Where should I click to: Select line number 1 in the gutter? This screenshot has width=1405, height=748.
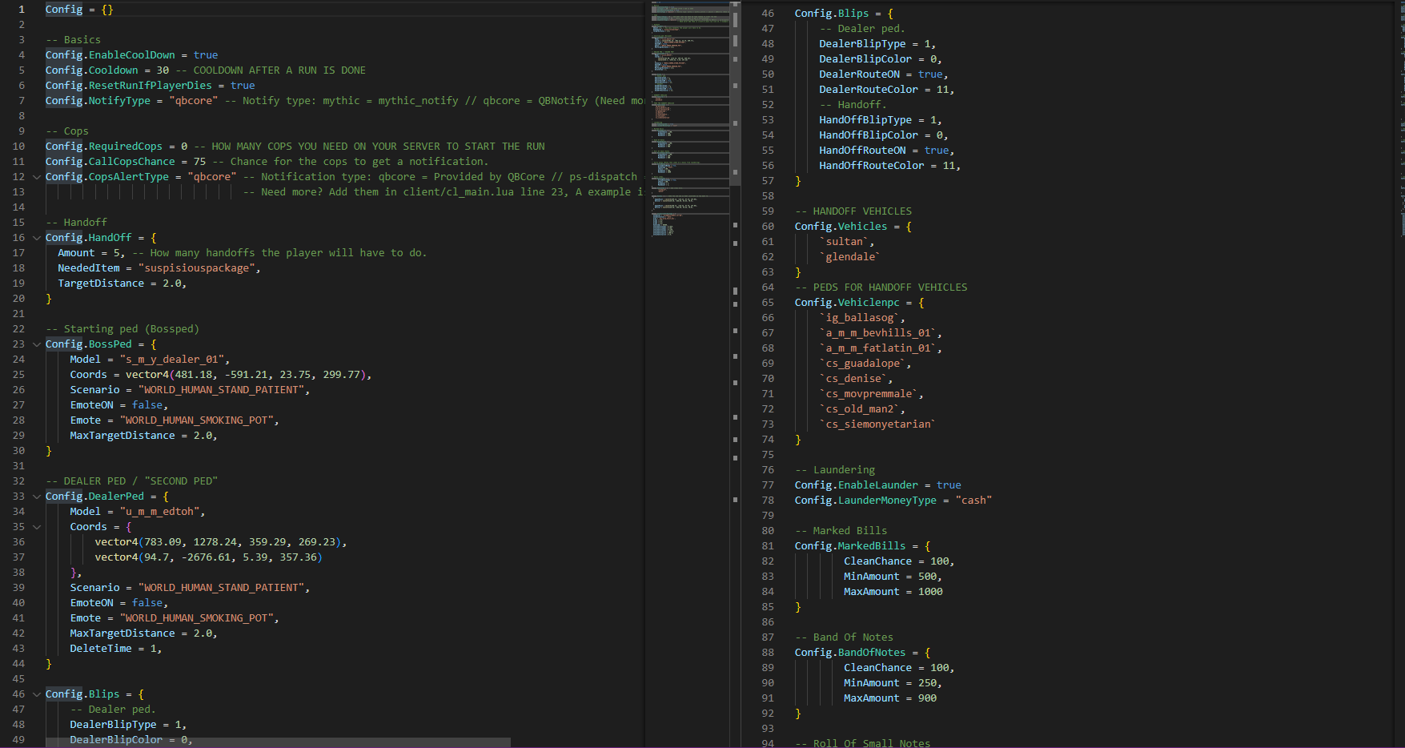click(22, 10)
